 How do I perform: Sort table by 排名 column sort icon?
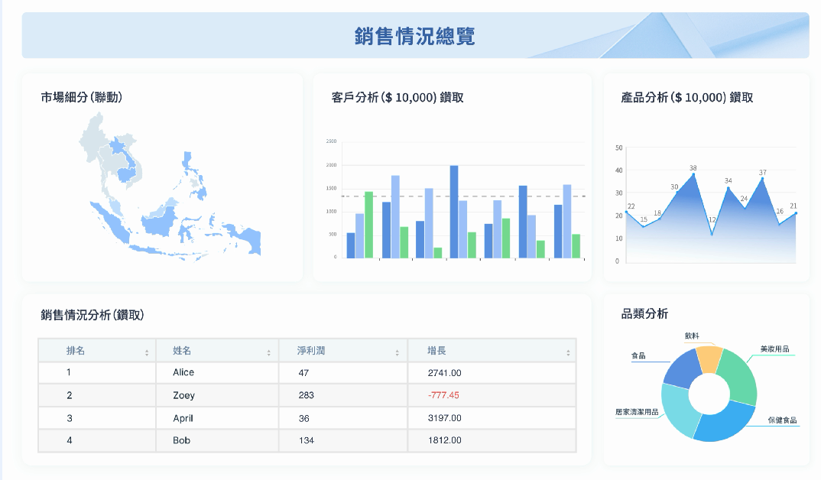[x=147, y=353]
